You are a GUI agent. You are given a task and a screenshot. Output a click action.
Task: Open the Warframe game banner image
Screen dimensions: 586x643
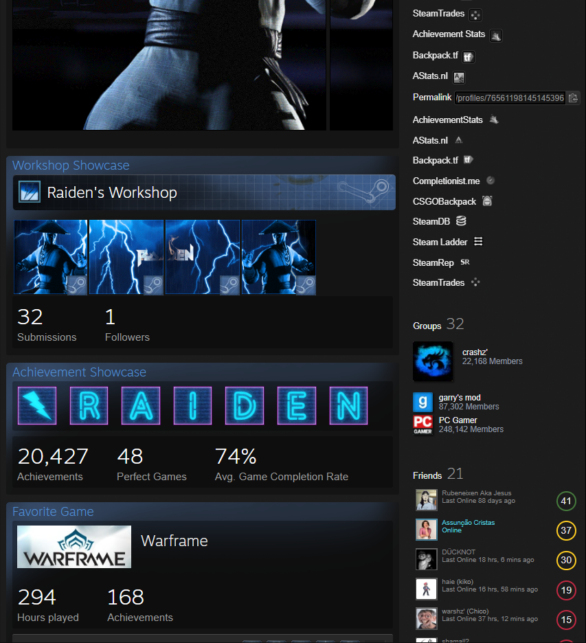pos(74,547)
